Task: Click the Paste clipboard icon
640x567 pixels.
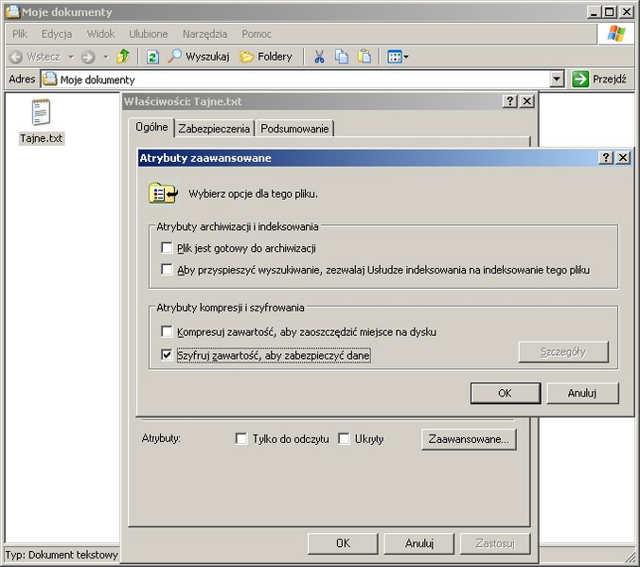Action: (364, 57)
